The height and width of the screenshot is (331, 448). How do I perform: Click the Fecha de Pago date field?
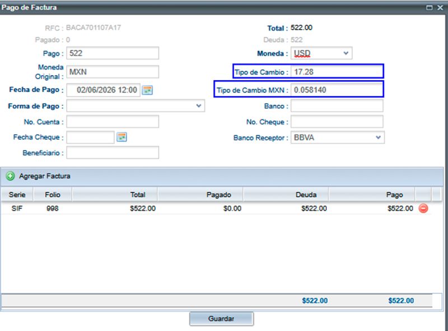point(104,90)
